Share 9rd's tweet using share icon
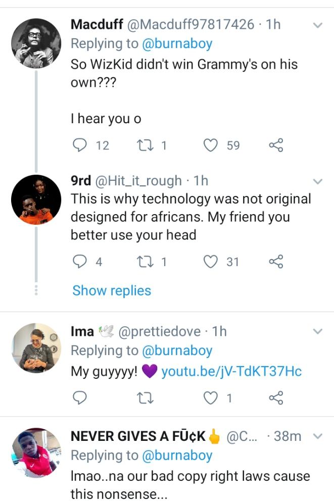334x504 pixels. pos(276,262)
